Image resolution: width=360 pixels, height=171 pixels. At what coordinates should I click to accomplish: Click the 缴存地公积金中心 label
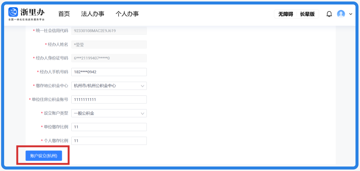[x=52, y=85]
